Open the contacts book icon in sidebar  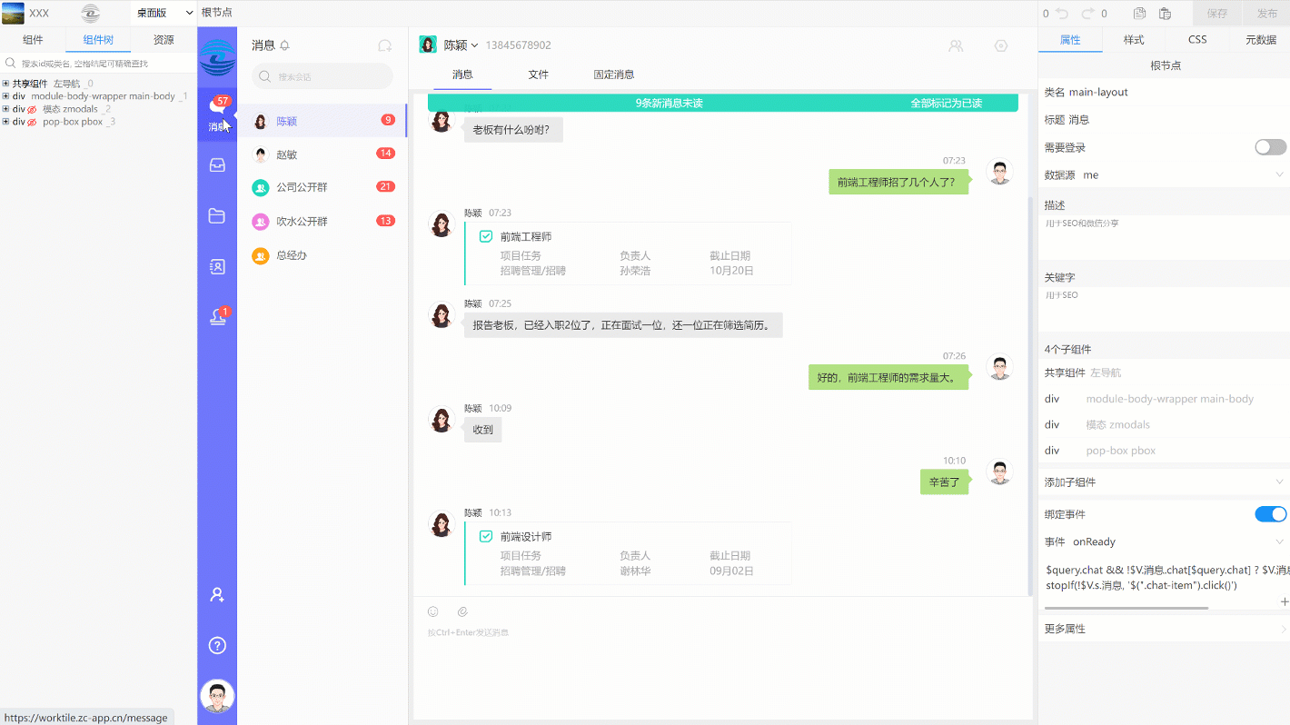217,267
